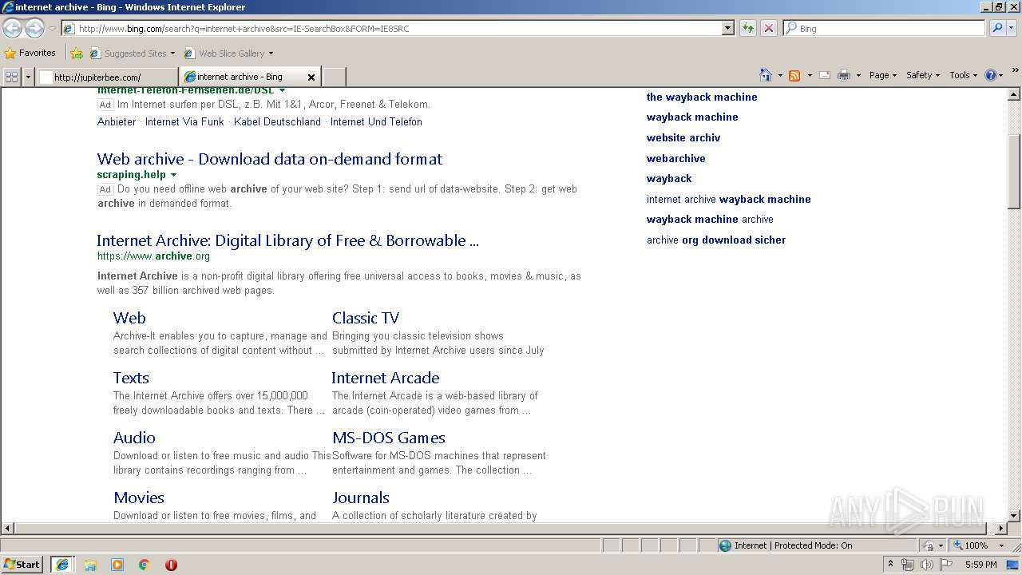
Task: Click into the Bing search box
Action: (x=885, y=28)
